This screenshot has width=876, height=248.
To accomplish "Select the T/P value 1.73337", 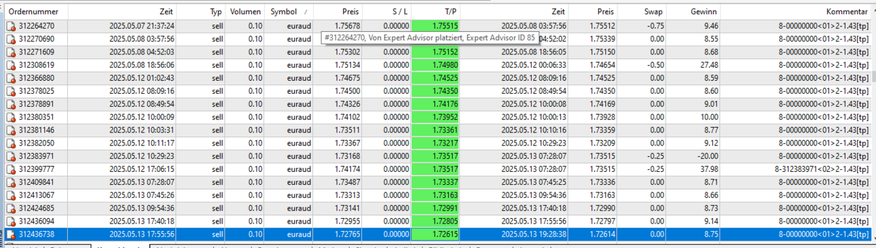I will (x=436, y=182).
